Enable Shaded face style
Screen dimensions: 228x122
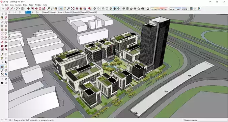[x=111, y=8]
